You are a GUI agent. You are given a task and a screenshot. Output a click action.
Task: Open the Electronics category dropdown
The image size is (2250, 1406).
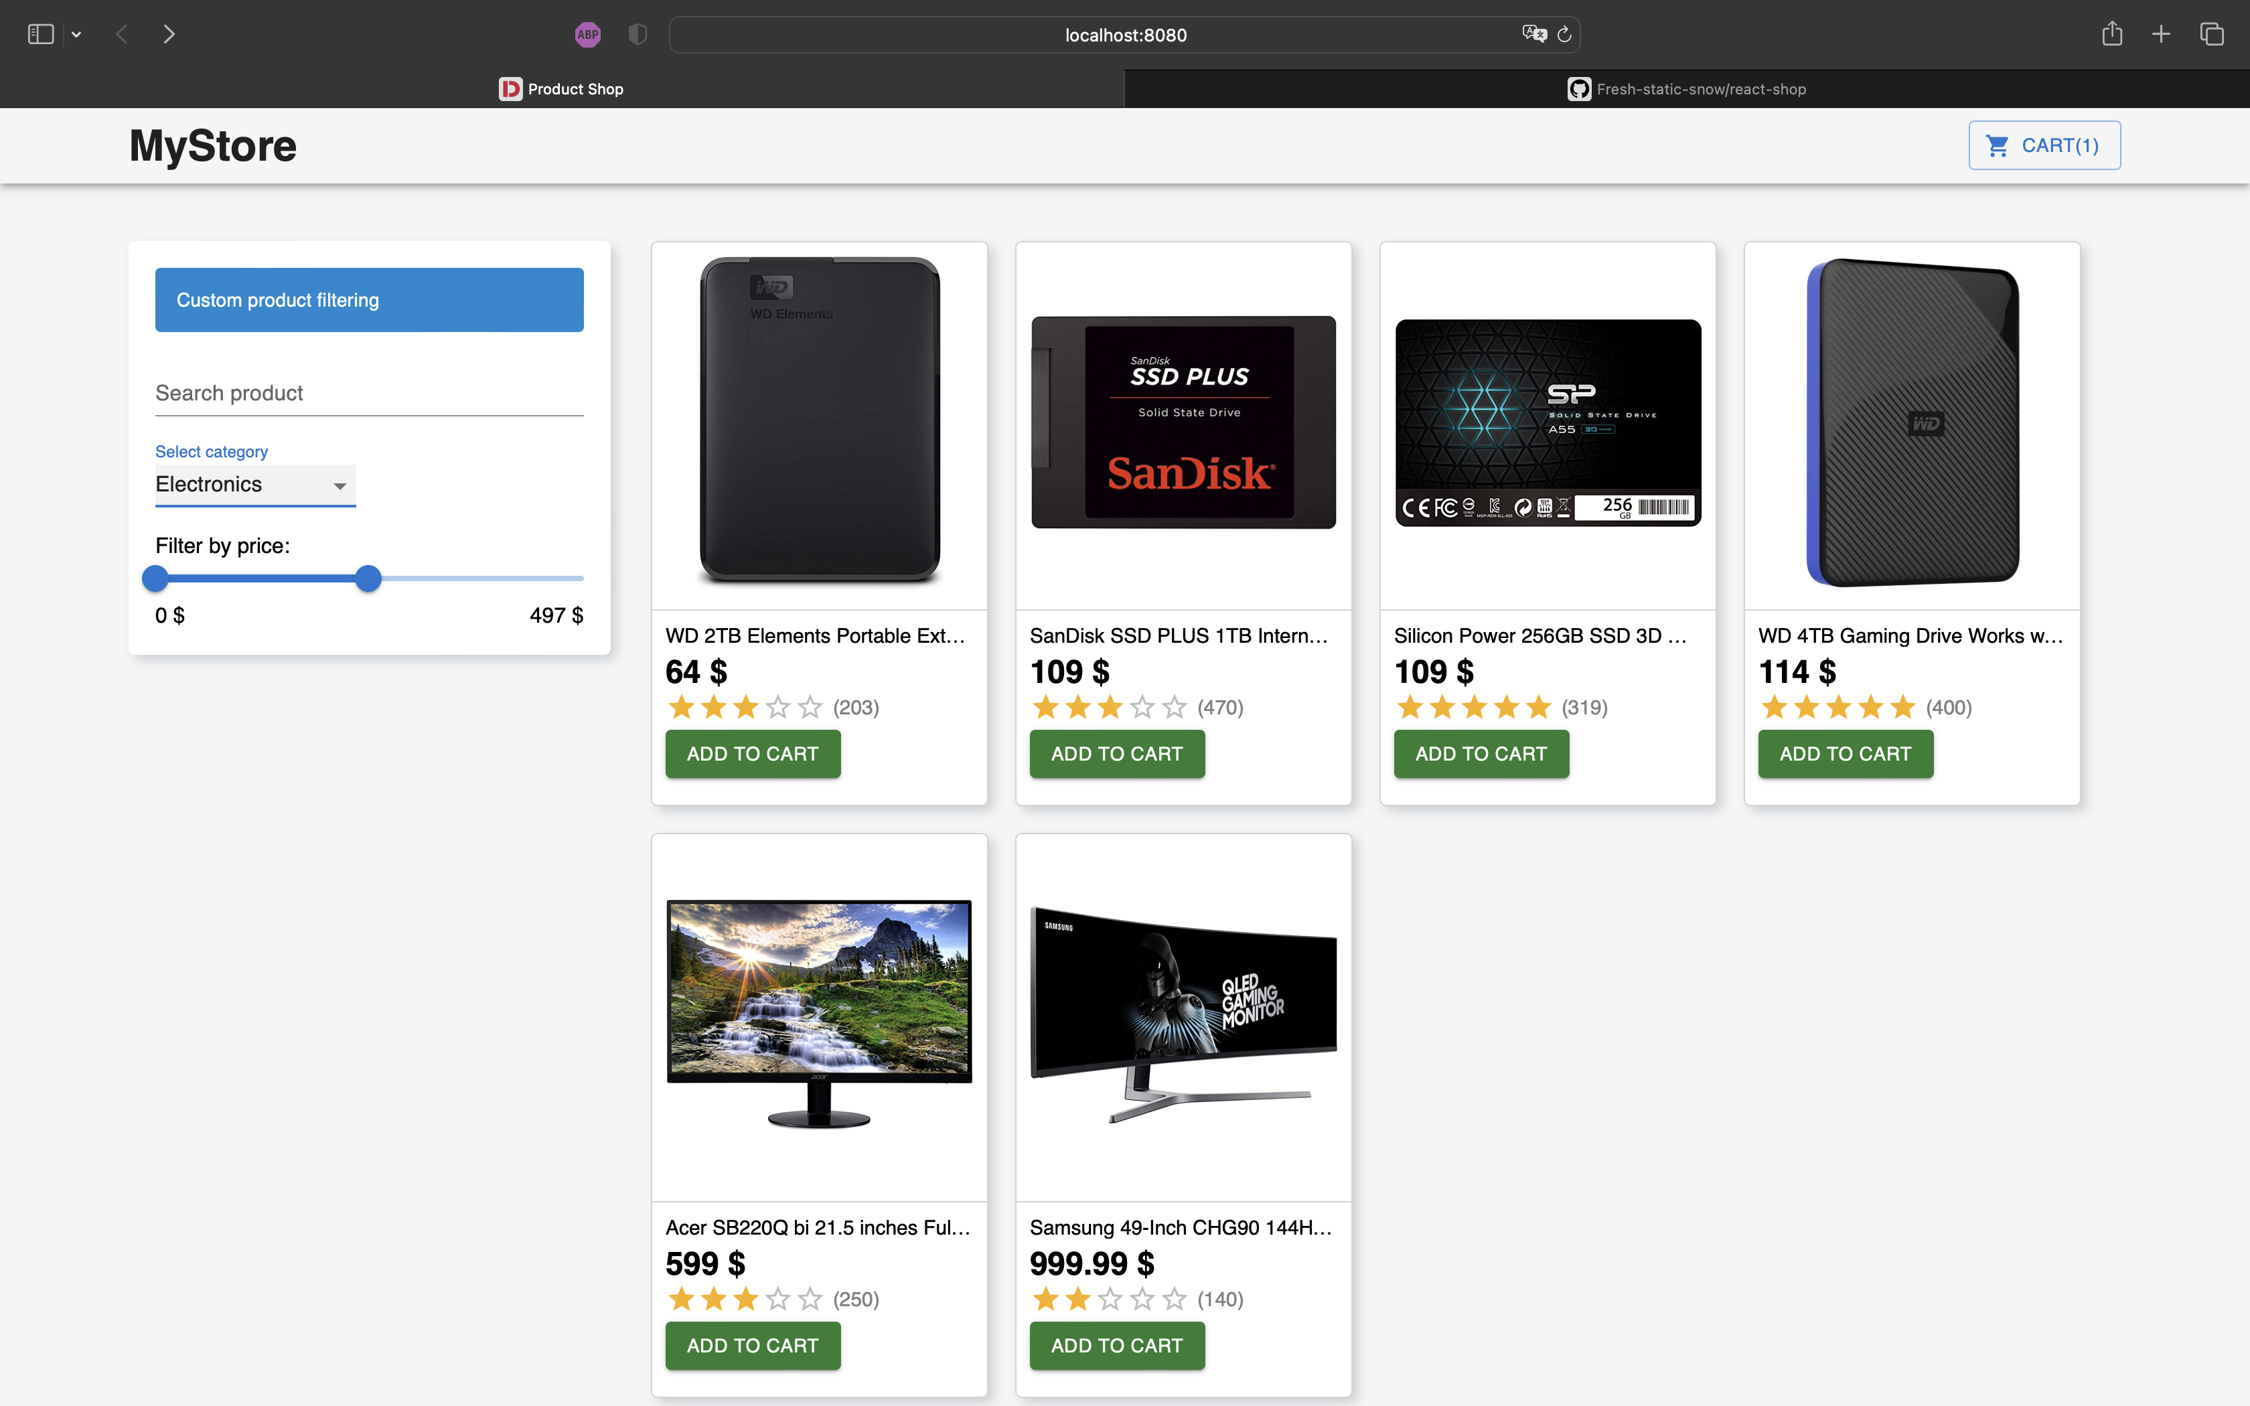pos(254,485)
